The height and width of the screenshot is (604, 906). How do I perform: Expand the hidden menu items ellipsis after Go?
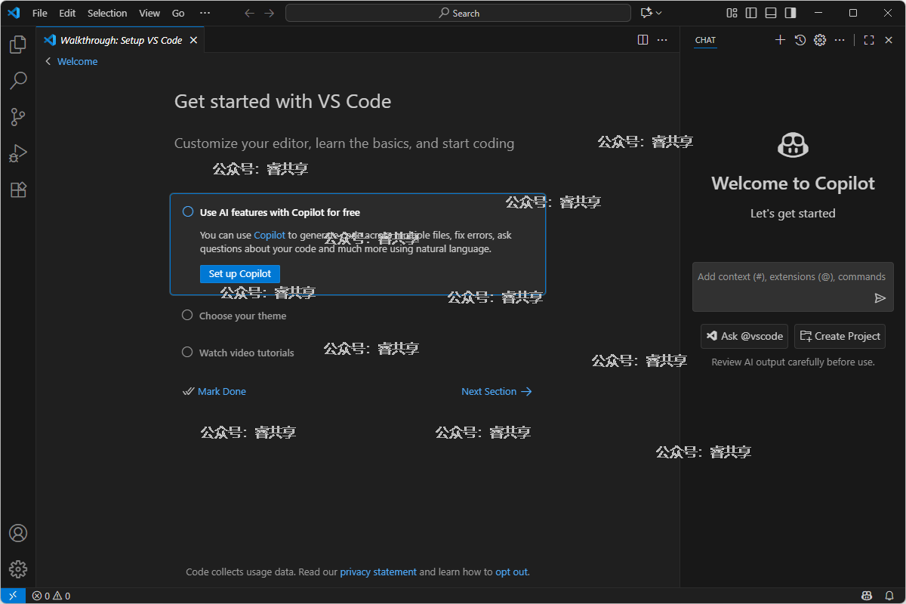click(205, 13)
